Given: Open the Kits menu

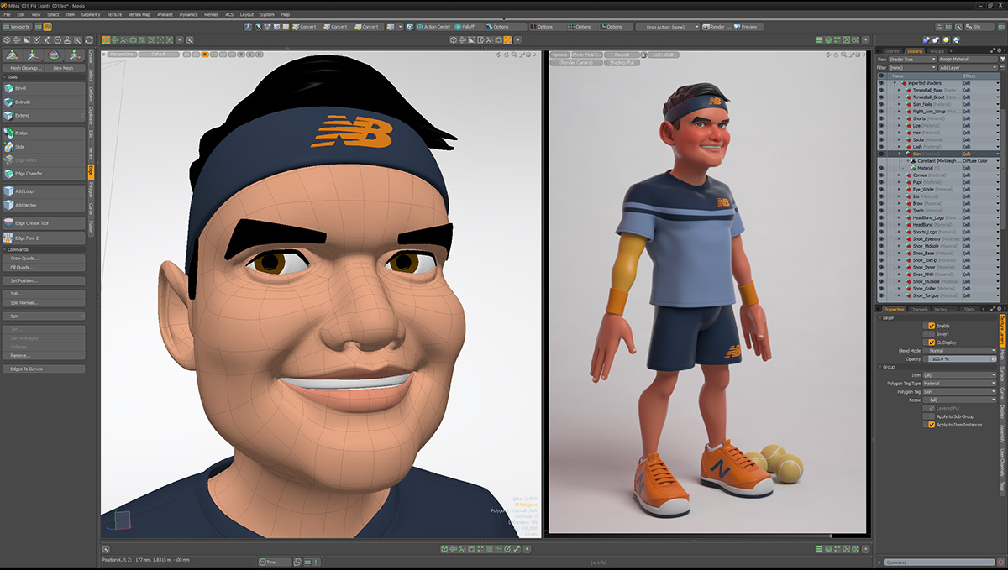Looking at the screenshot, I should 980,27.
